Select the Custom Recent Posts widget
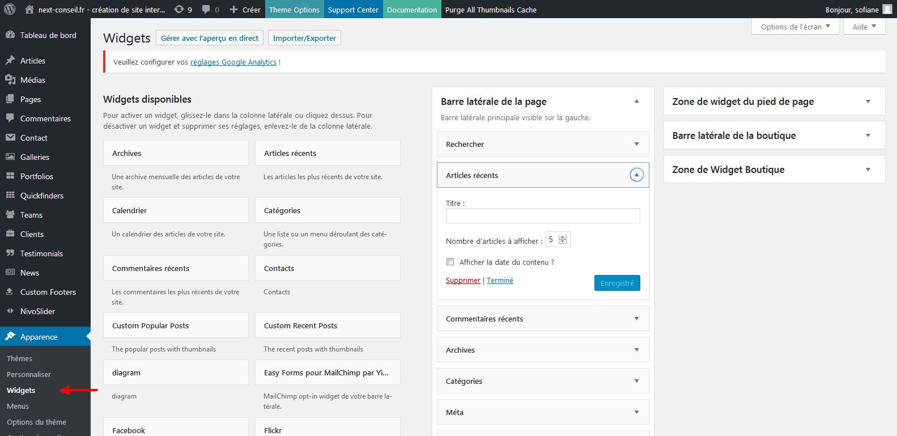The image size is (897, 436). point(328,325)
